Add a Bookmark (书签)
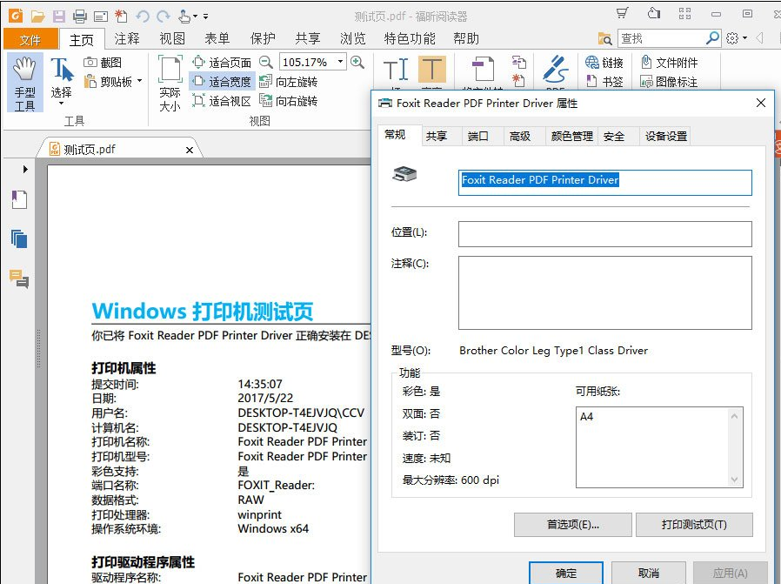The image size is (781, 584). (604, 81)
